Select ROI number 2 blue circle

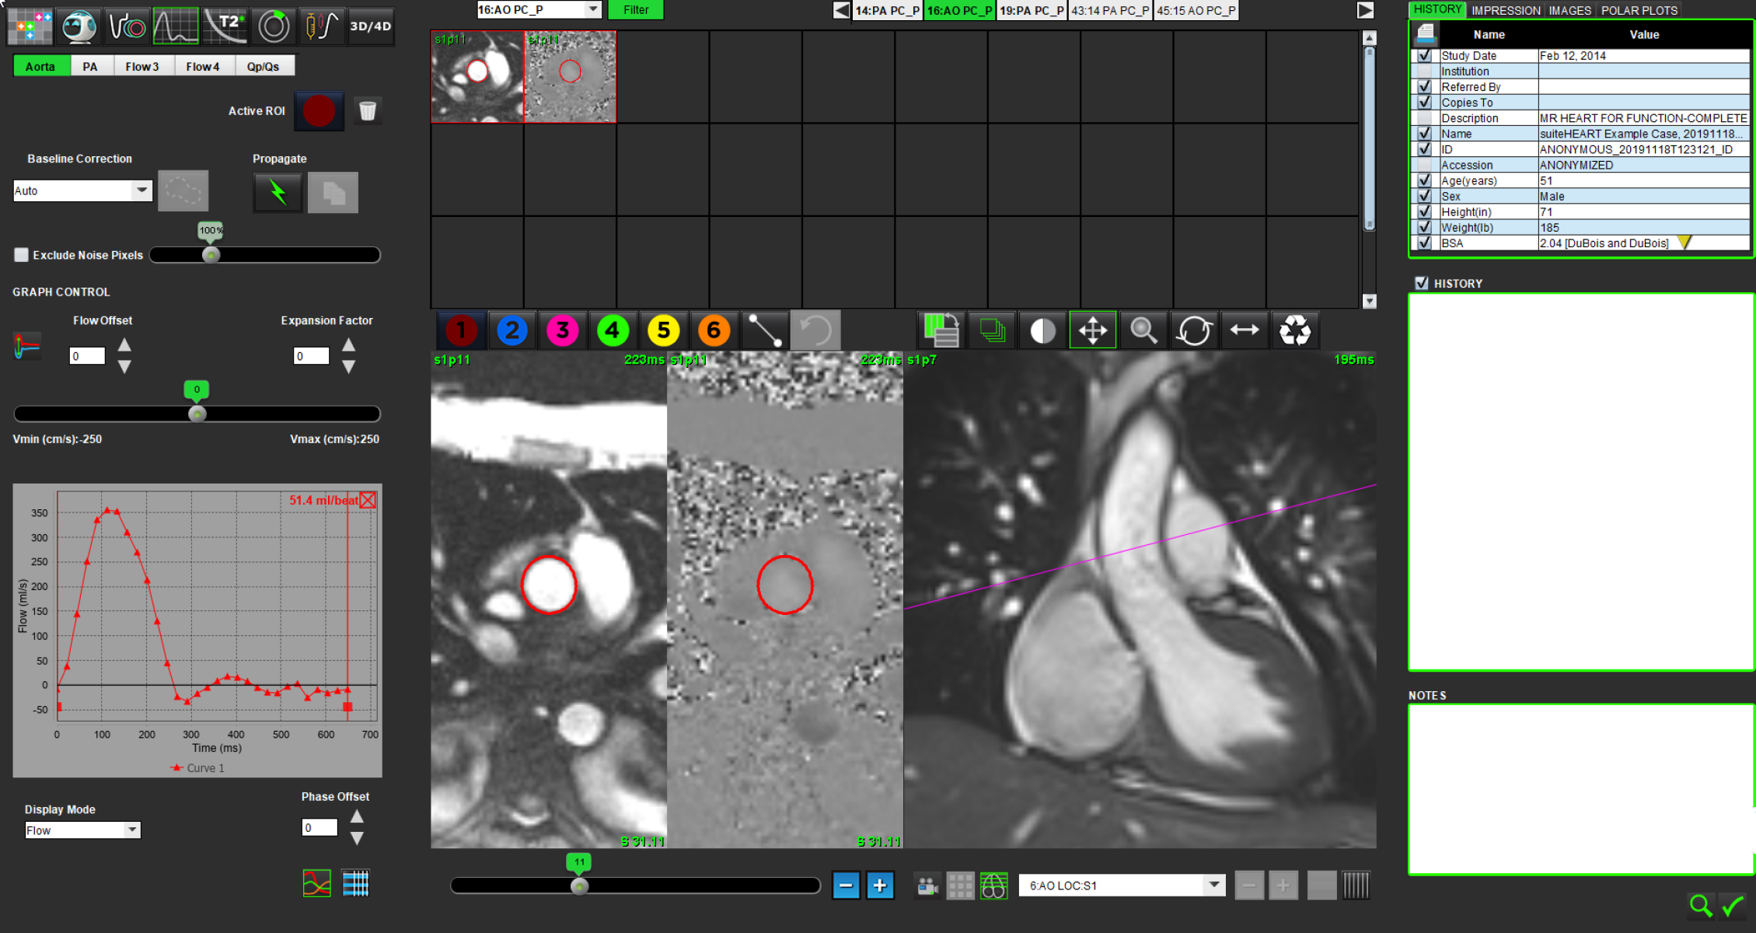(511, 330)
